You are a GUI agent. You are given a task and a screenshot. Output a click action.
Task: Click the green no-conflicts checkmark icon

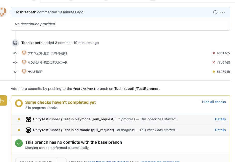click(19, 143)
